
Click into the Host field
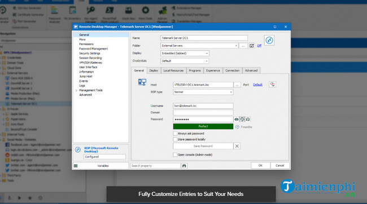(x=203, y=85)
